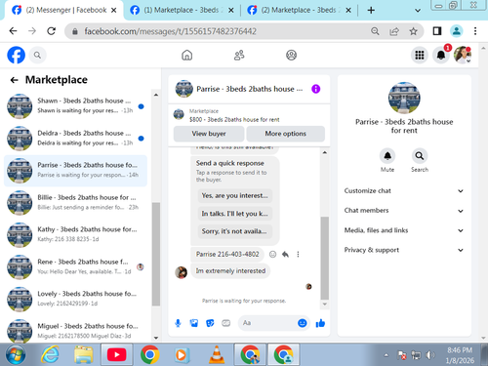Open the Billie conversation
488x366 pixels.
pyautogui.click(x=75, y=203)
